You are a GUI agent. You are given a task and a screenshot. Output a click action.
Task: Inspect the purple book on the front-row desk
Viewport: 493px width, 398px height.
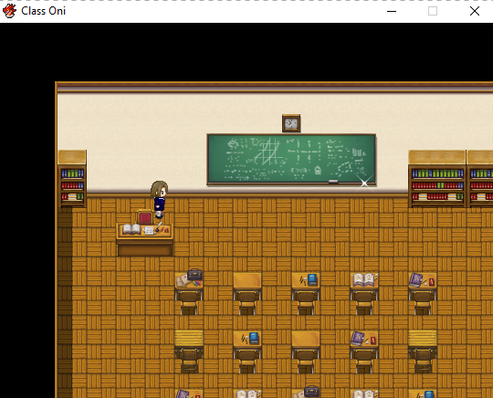point(416,280)
